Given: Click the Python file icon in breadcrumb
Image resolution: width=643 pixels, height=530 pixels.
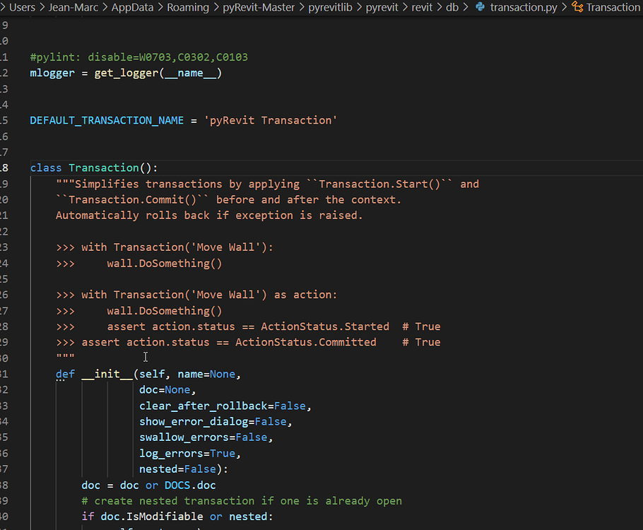Looking at the screenshot, I should (480, 8).
